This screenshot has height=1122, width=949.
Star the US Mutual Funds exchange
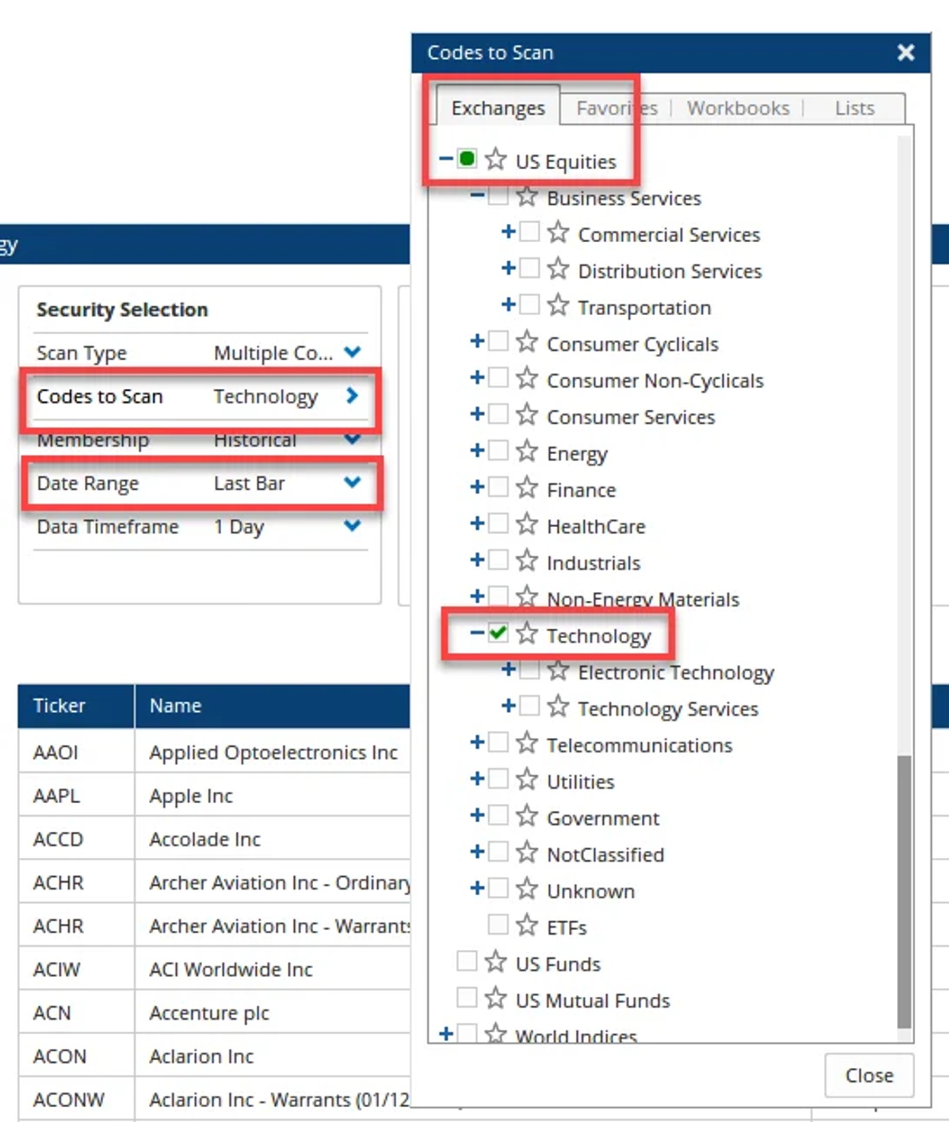point(495,999)
